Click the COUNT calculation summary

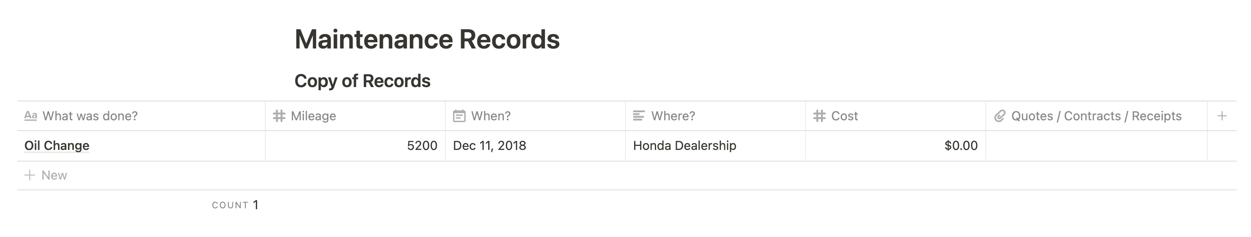point(235,205)
